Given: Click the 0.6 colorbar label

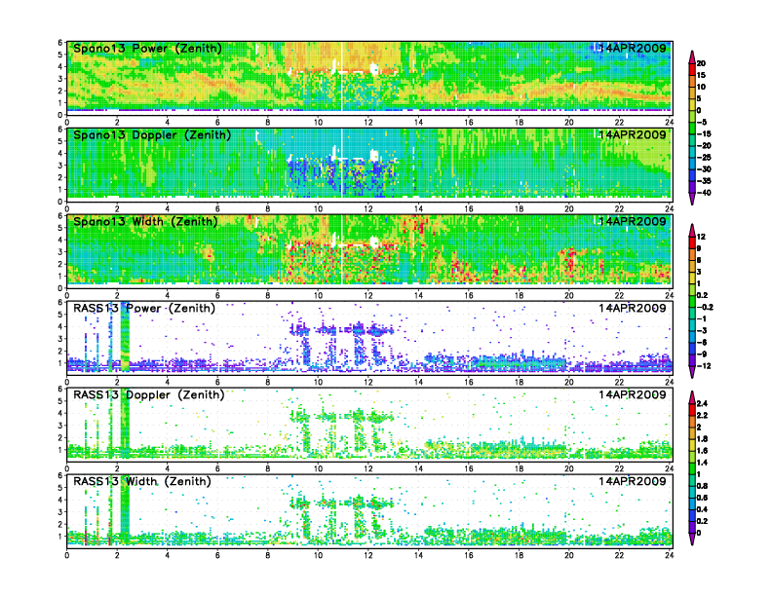Looking at the screenshot, I should coord(702,498).
